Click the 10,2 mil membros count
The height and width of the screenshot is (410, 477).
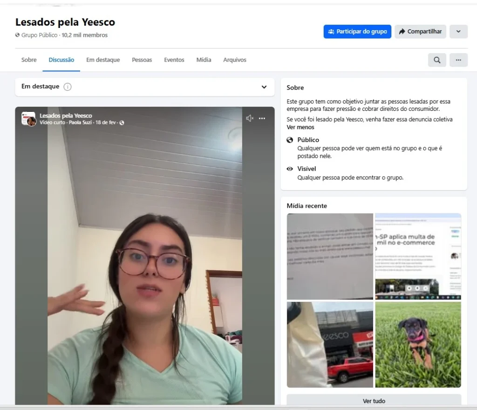click(85, 35)
